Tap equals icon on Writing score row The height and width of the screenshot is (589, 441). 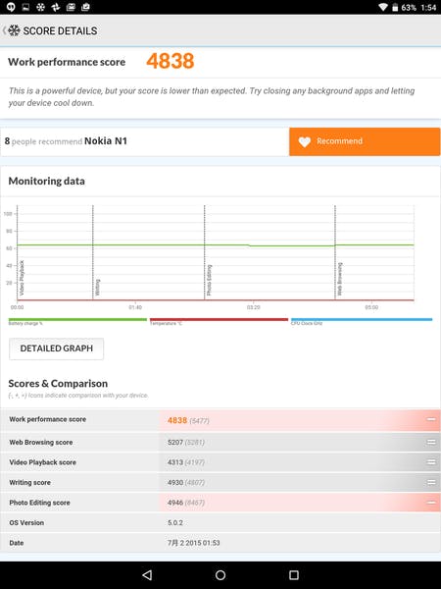431,482
